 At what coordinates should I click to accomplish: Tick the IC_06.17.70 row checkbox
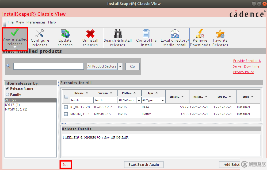[66, 107]
